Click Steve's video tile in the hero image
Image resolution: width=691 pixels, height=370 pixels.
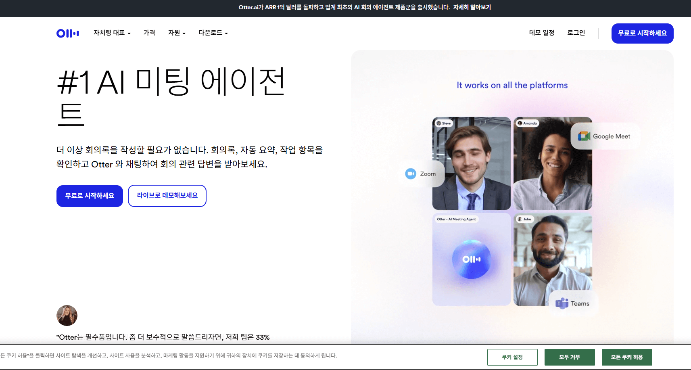coord(471,163)
